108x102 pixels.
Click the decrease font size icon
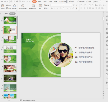click(x=76, y=5)
